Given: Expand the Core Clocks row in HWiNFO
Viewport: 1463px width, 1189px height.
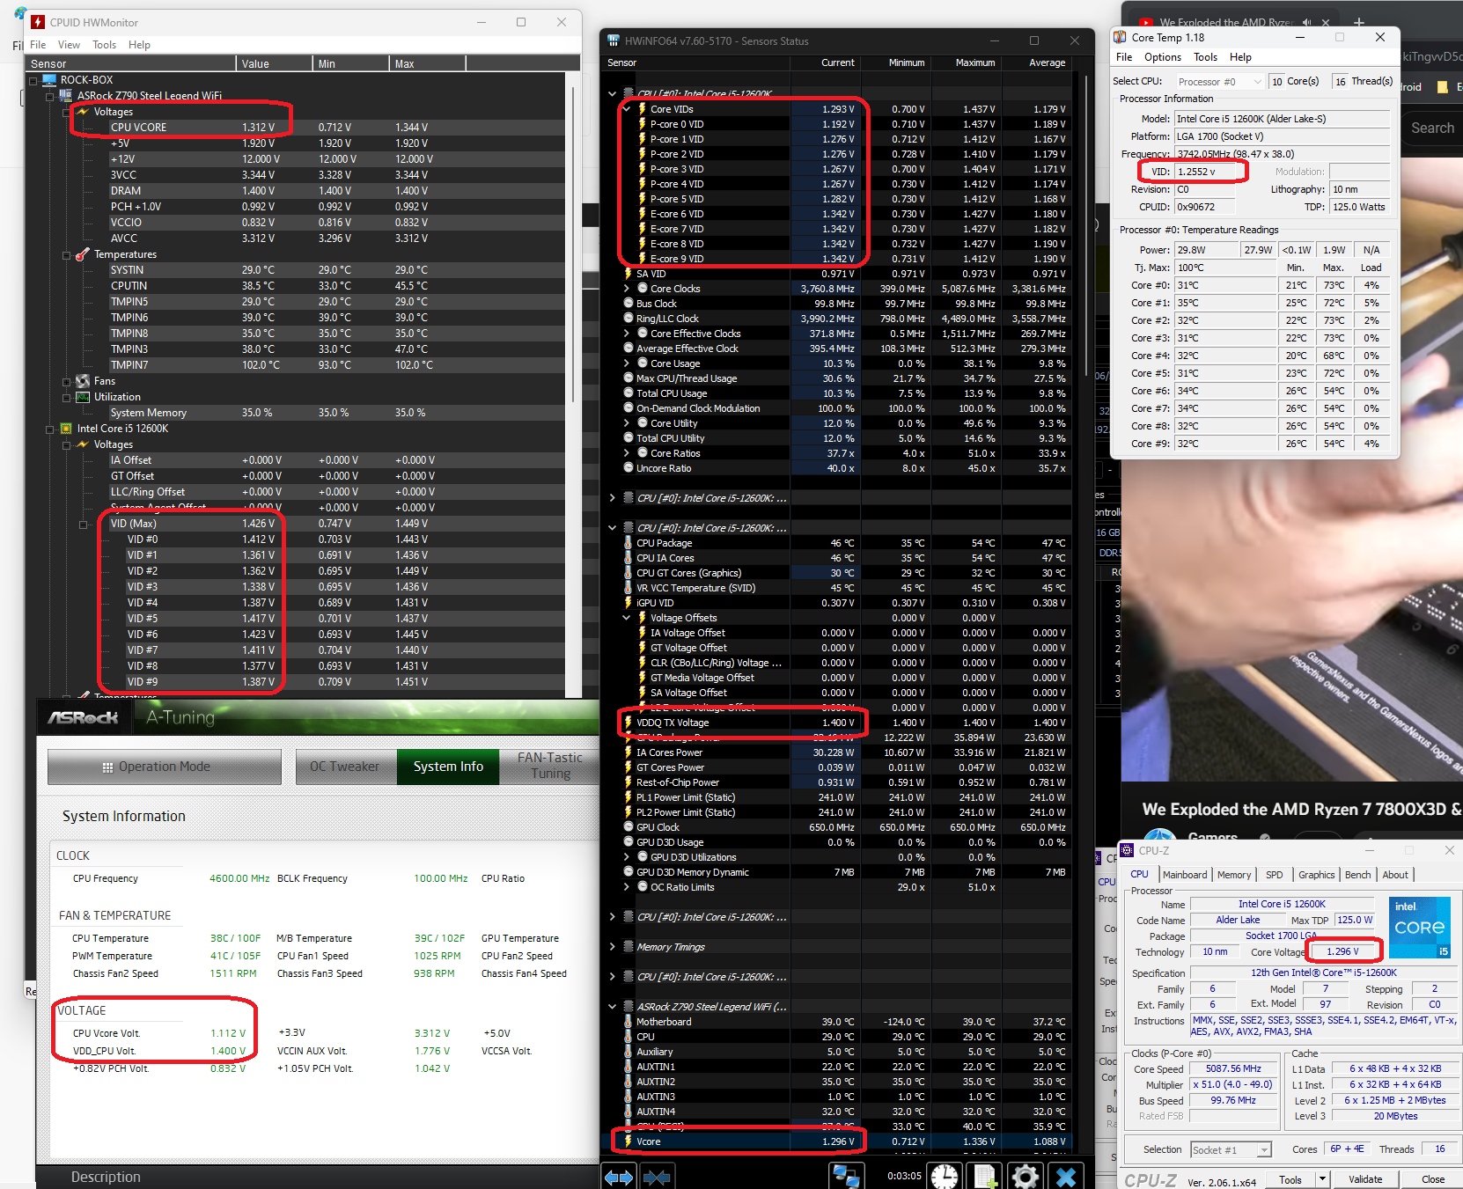Looking at the screenshot, I should [x=627, y=289].
